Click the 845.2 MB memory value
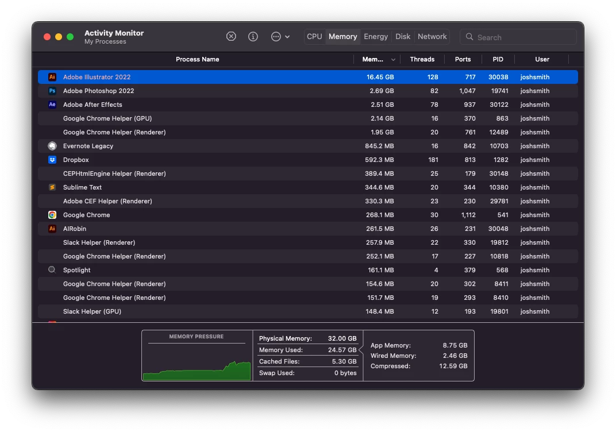This screenshot has height=432, width=616. tap(379, 146)
